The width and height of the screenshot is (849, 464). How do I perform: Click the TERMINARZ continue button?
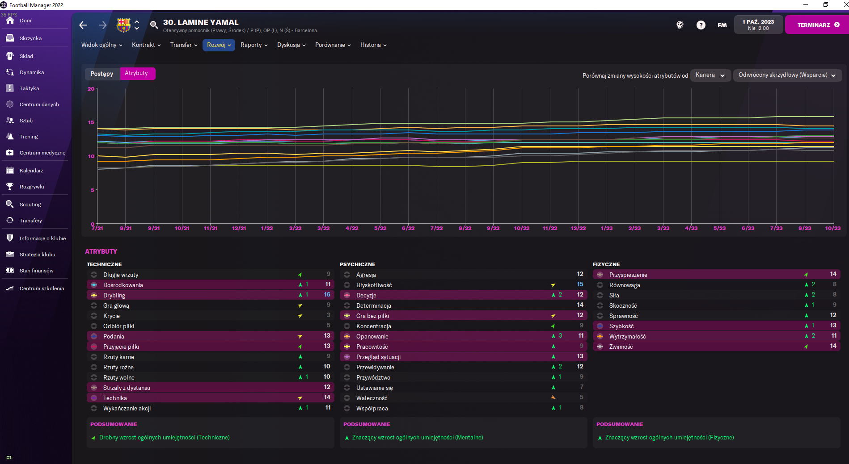tap(817, 25)
